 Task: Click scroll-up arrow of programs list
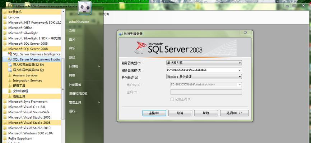63,12
